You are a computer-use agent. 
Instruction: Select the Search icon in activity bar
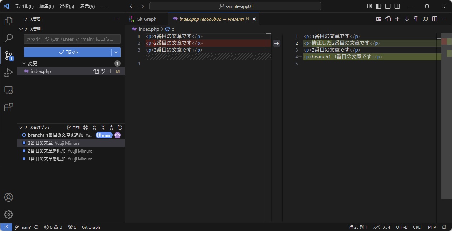(8, 38)
